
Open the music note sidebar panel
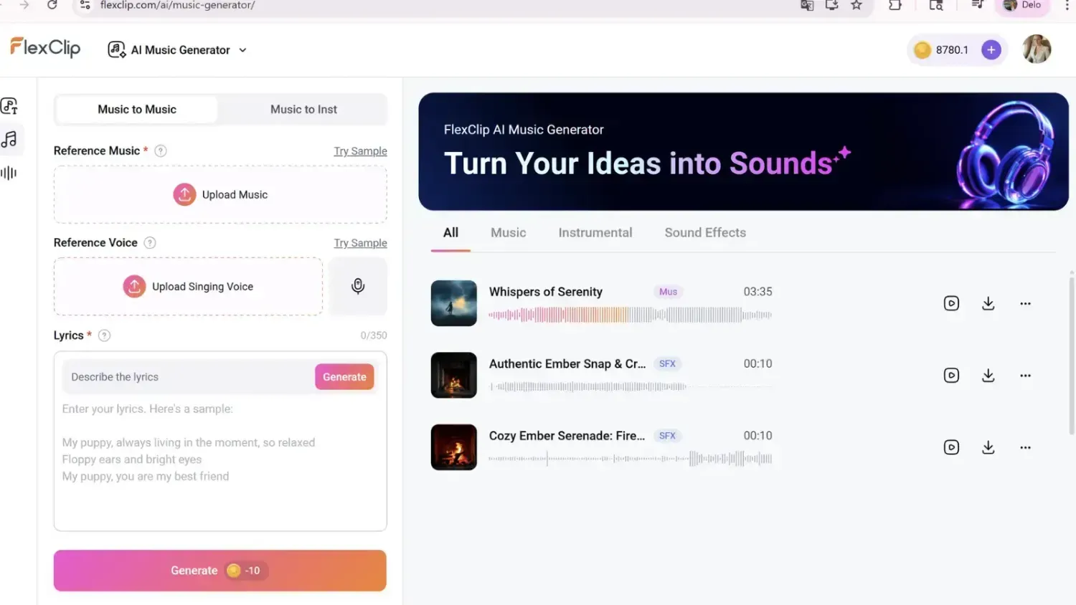[x=9, y=140]
